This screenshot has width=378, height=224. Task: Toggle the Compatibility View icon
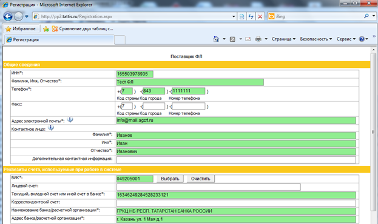[241, 16]
